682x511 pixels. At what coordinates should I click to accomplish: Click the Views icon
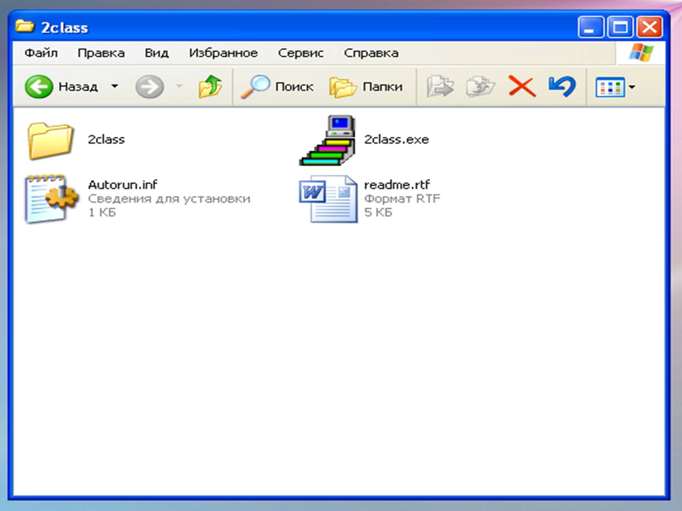tap(610, 87)
